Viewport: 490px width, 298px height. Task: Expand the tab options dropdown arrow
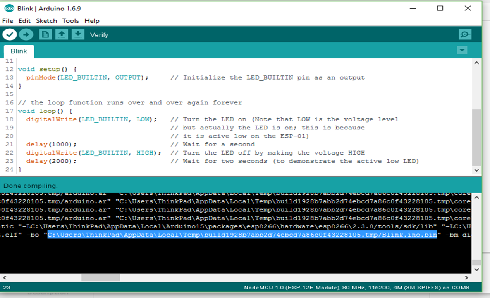[462, 51]
